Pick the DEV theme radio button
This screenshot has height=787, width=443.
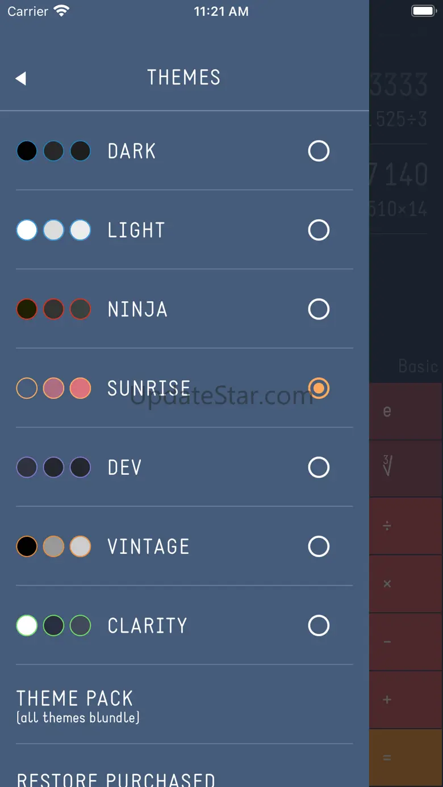click(319, 468)
